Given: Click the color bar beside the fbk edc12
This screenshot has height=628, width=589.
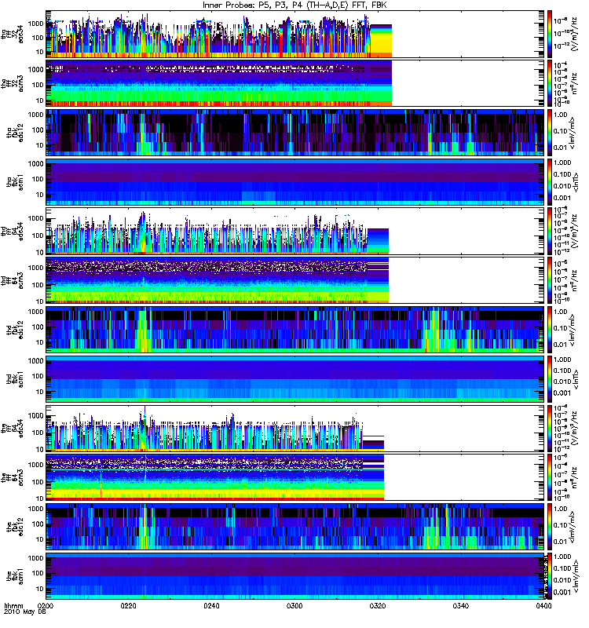Looking at the screenshot, I should point(550,527).
